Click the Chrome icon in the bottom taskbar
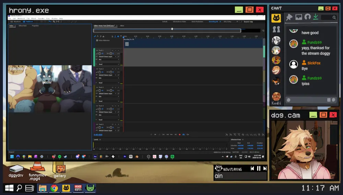 54,188
